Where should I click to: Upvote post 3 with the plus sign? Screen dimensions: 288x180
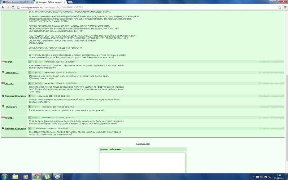pyautogui.click(x=37, y=72)
